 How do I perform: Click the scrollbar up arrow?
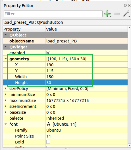(129, 28)
